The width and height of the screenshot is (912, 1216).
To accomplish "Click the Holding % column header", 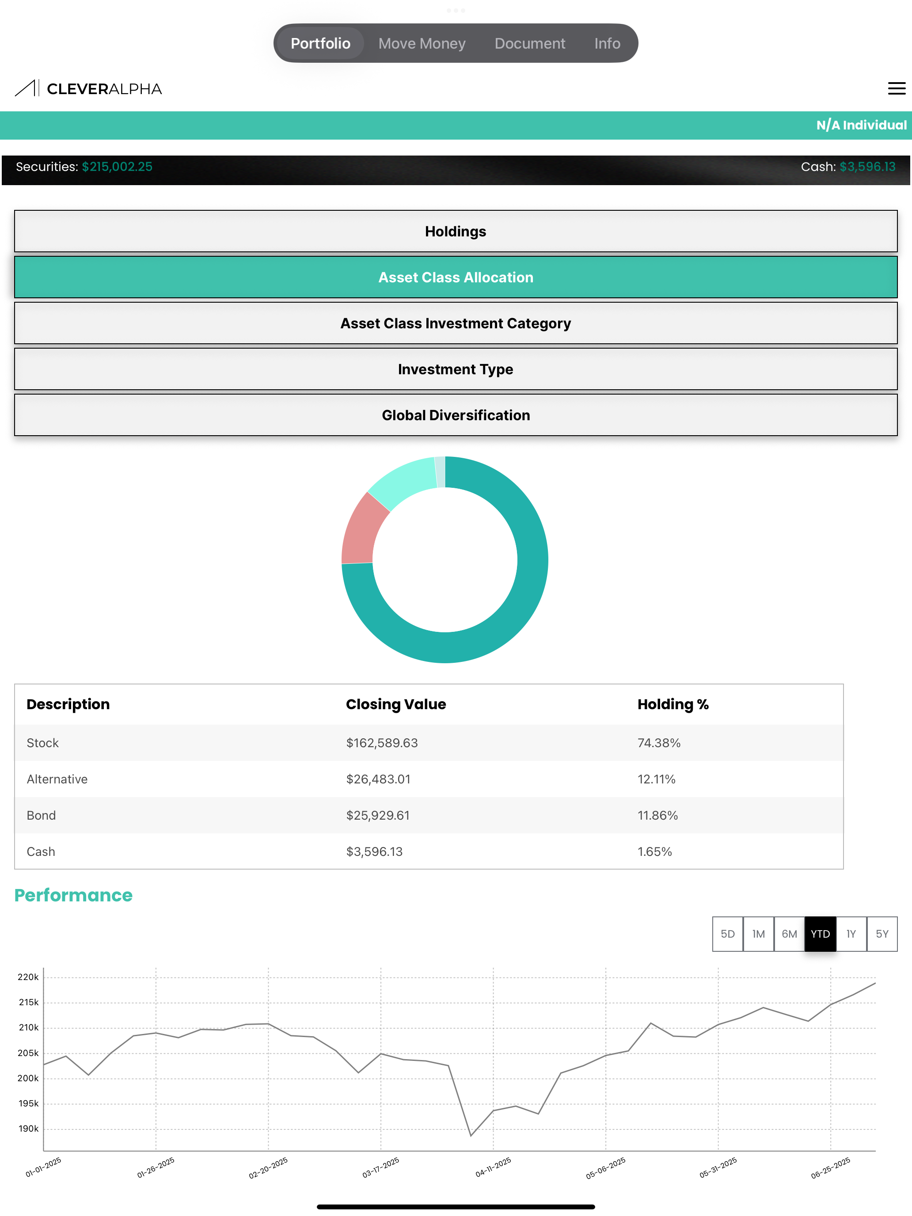I will (673, 704).
